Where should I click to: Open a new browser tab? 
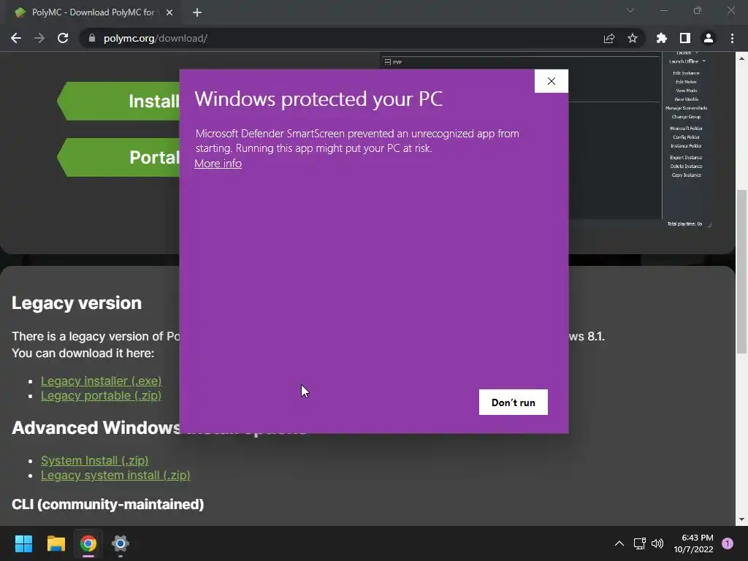pos(197,12)
